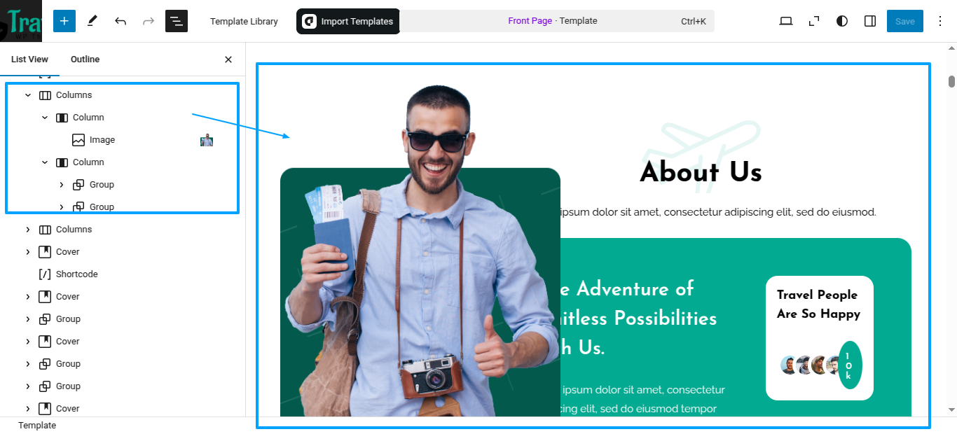Image resolution: width=957 pixels, height=434 pixels.
Task: Toggle the Styles half-circle icon
Action: point(842,21)
